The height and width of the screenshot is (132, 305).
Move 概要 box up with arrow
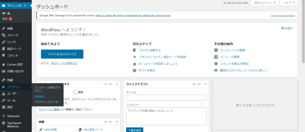coord(105,122)
